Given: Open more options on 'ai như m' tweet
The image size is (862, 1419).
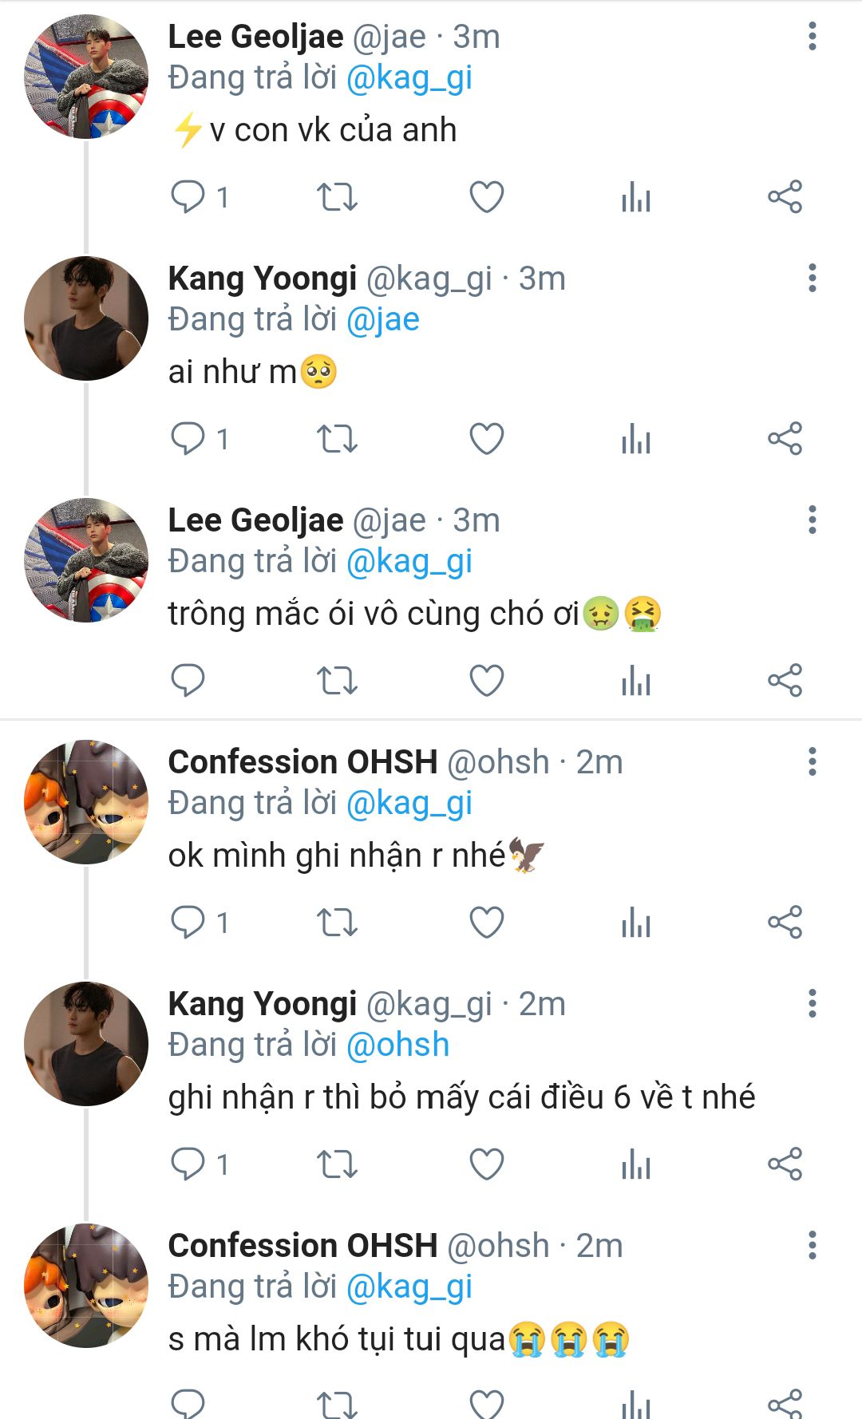Looking at the screenshot, I should 812,279.
